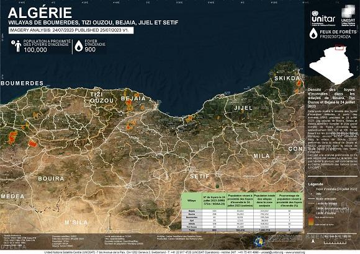Click the MEDEA map label

[x=12, y=196]
